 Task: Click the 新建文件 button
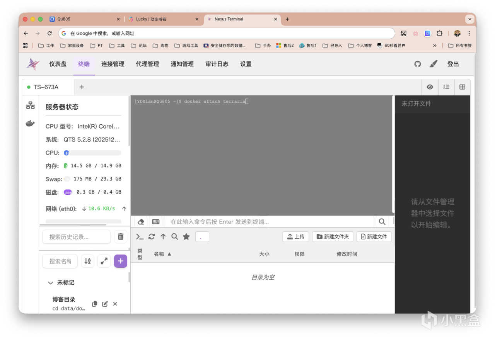pos(374,237)
